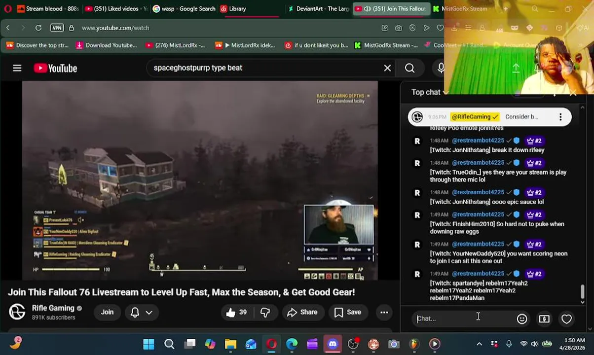Screen dimensions: 594x355
Task: Open Super Chat purchase icon
Action: pos(544,319)
